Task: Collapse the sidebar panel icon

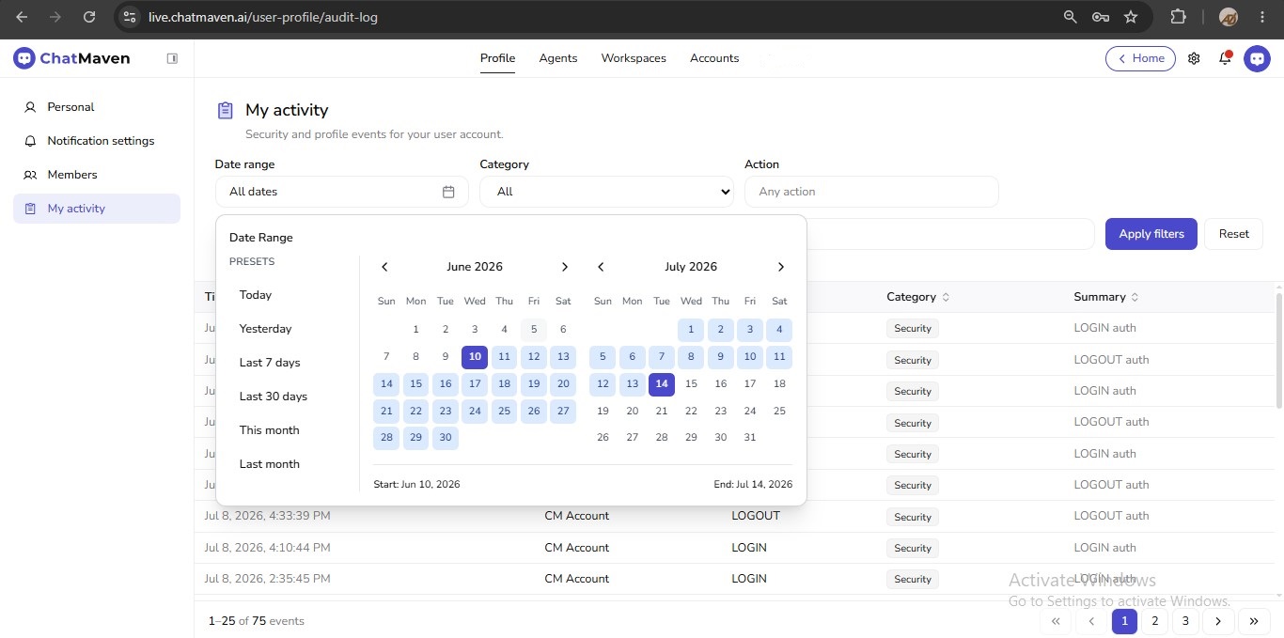Action: (x=172, y=58)
